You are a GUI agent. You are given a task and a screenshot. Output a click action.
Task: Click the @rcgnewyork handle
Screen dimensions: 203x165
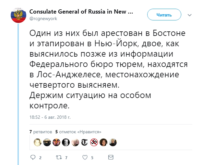43,19
